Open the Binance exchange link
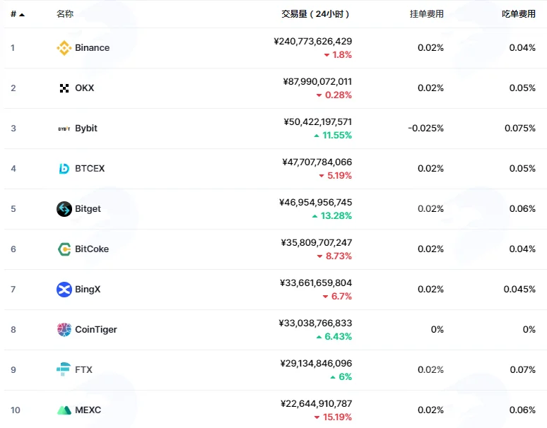This screenshot has width=547, height=428. [92, 48]
